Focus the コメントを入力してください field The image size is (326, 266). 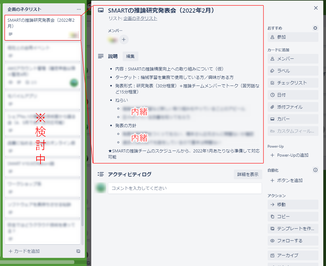[x=185, y=188]
